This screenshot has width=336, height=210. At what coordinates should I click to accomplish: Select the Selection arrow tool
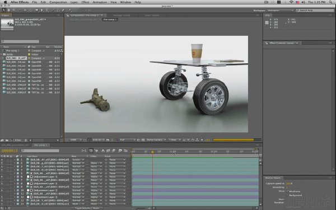[4, 10]
